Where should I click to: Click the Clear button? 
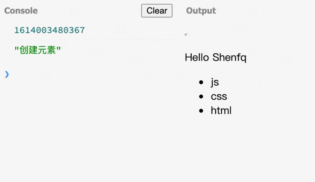pyautogui.click(x=157, y=11)
